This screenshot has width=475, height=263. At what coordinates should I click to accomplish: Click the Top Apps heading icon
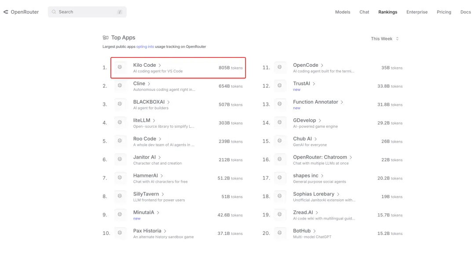[x=106, y=37]
